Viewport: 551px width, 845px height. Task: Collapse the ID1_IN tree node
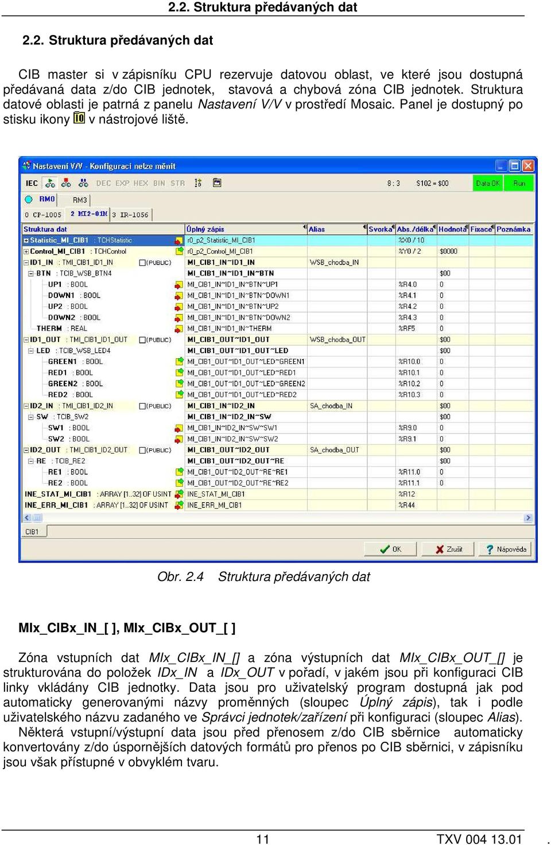coord(26,262)
